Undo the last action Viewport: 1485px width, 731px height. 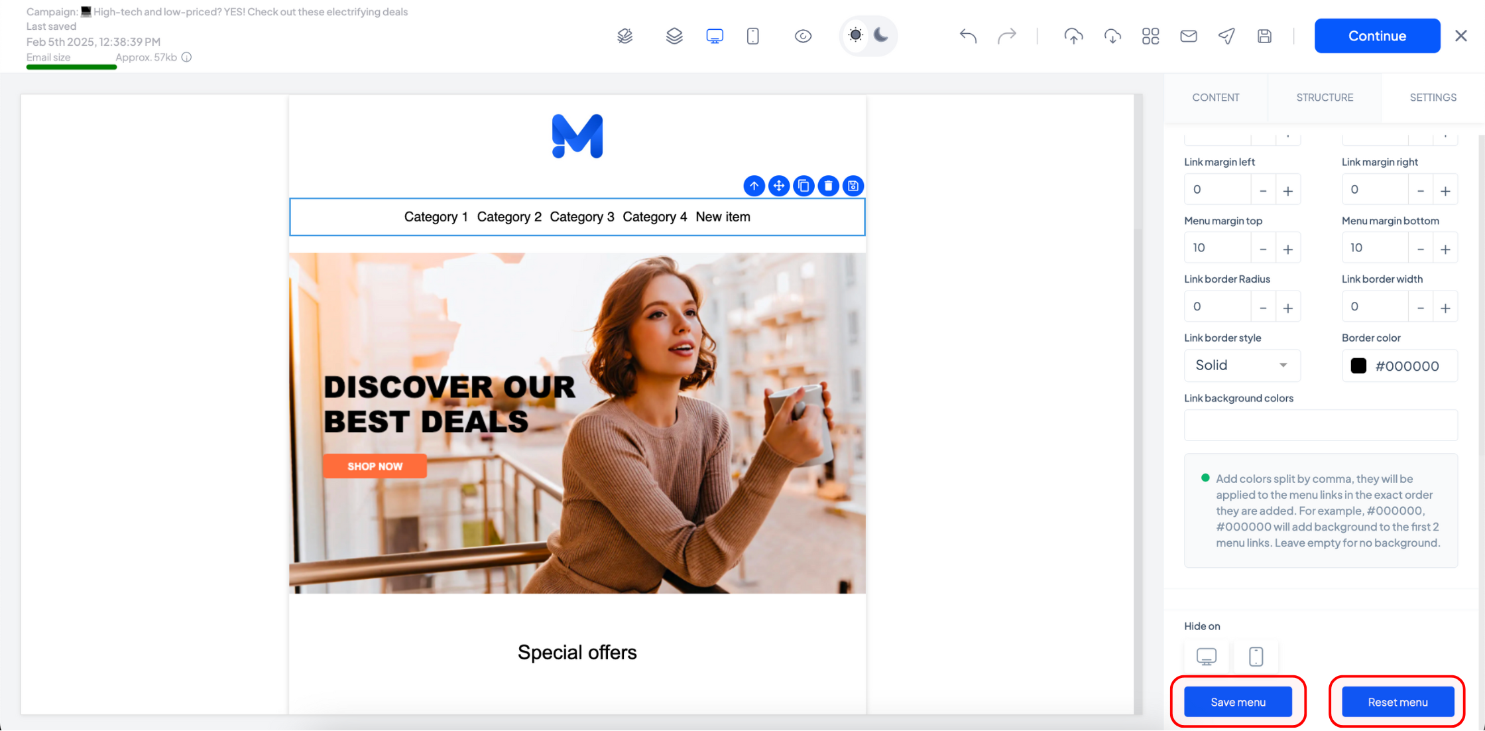(x=968, y=36)
